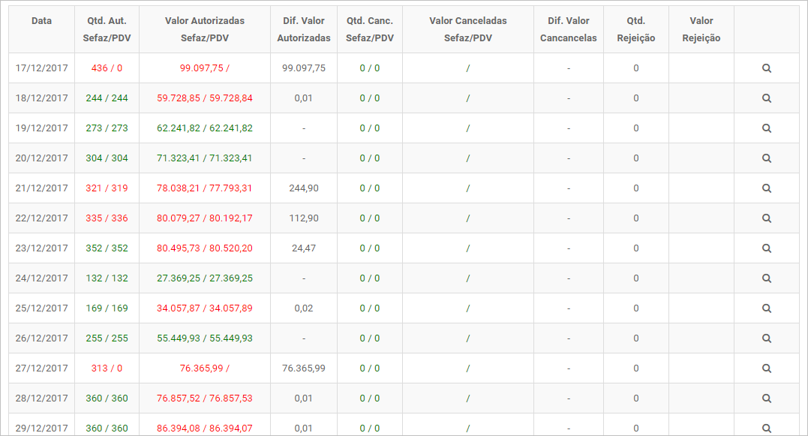View details icon for 19/12/2017
808x436 pixels.
click(766, 128)
